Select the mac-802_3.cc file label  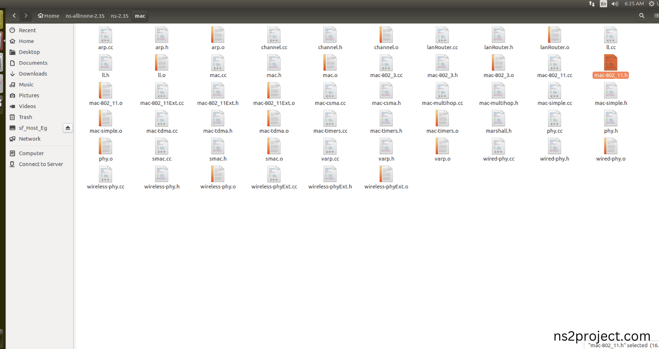click(x=386, y=75)
